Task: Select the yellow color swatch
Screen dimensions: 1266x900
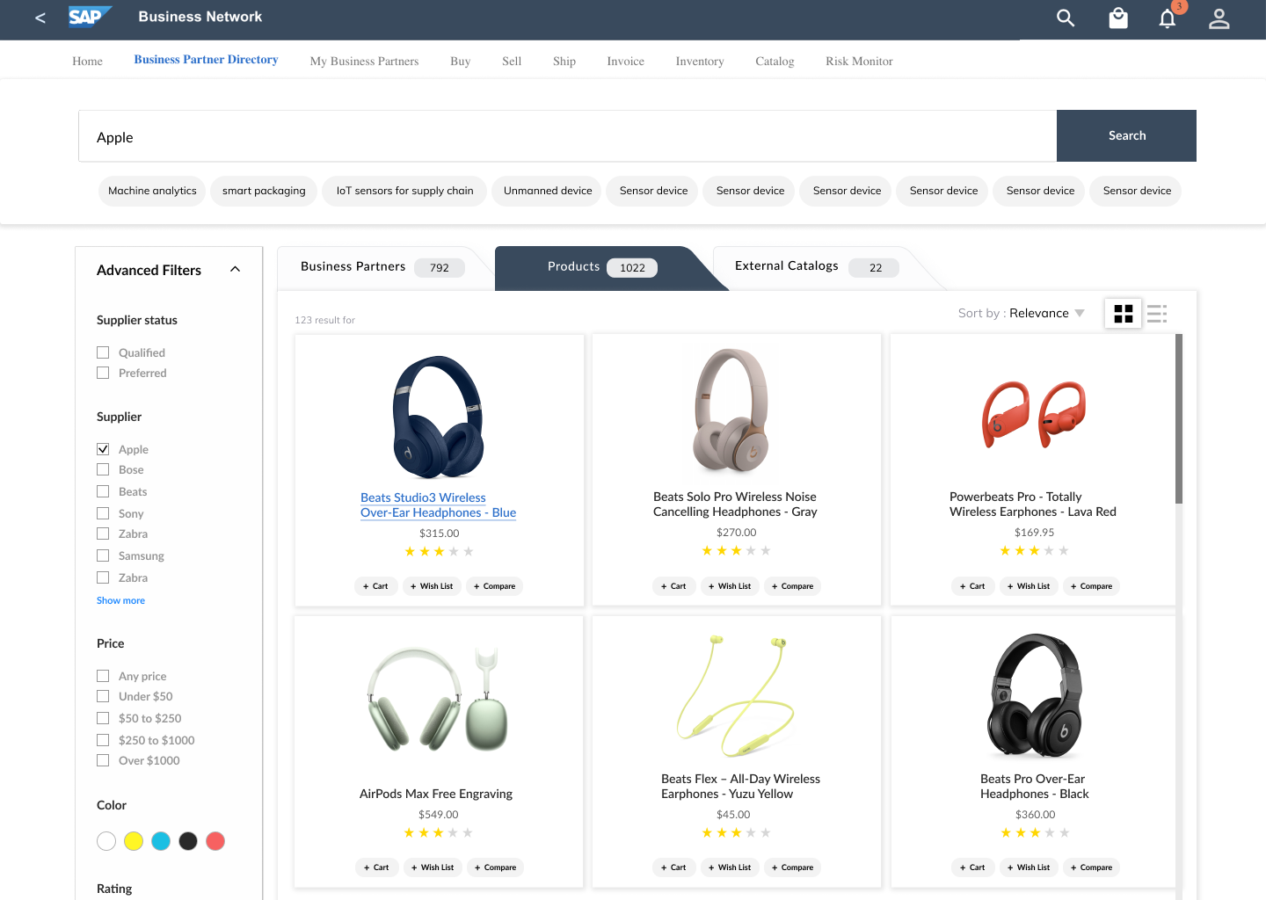Action: coord(134,841)
